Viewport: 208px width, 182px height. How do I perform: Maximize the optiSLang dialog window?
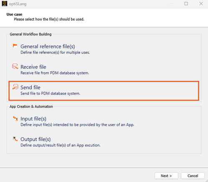pyautogui.click(x=186, y=4)
